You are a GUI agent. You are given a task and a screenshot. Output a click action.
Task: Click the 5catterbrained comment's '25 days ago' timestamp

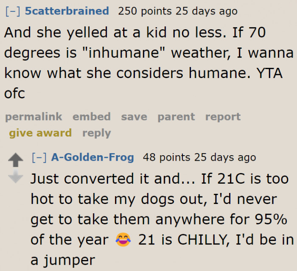207,11
